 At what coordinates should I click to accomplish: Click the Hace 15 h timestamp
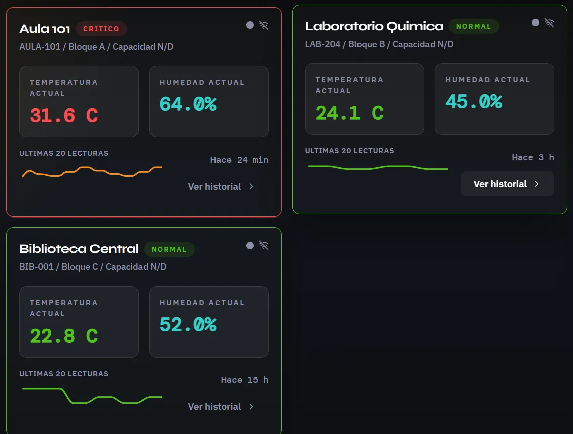245,380
